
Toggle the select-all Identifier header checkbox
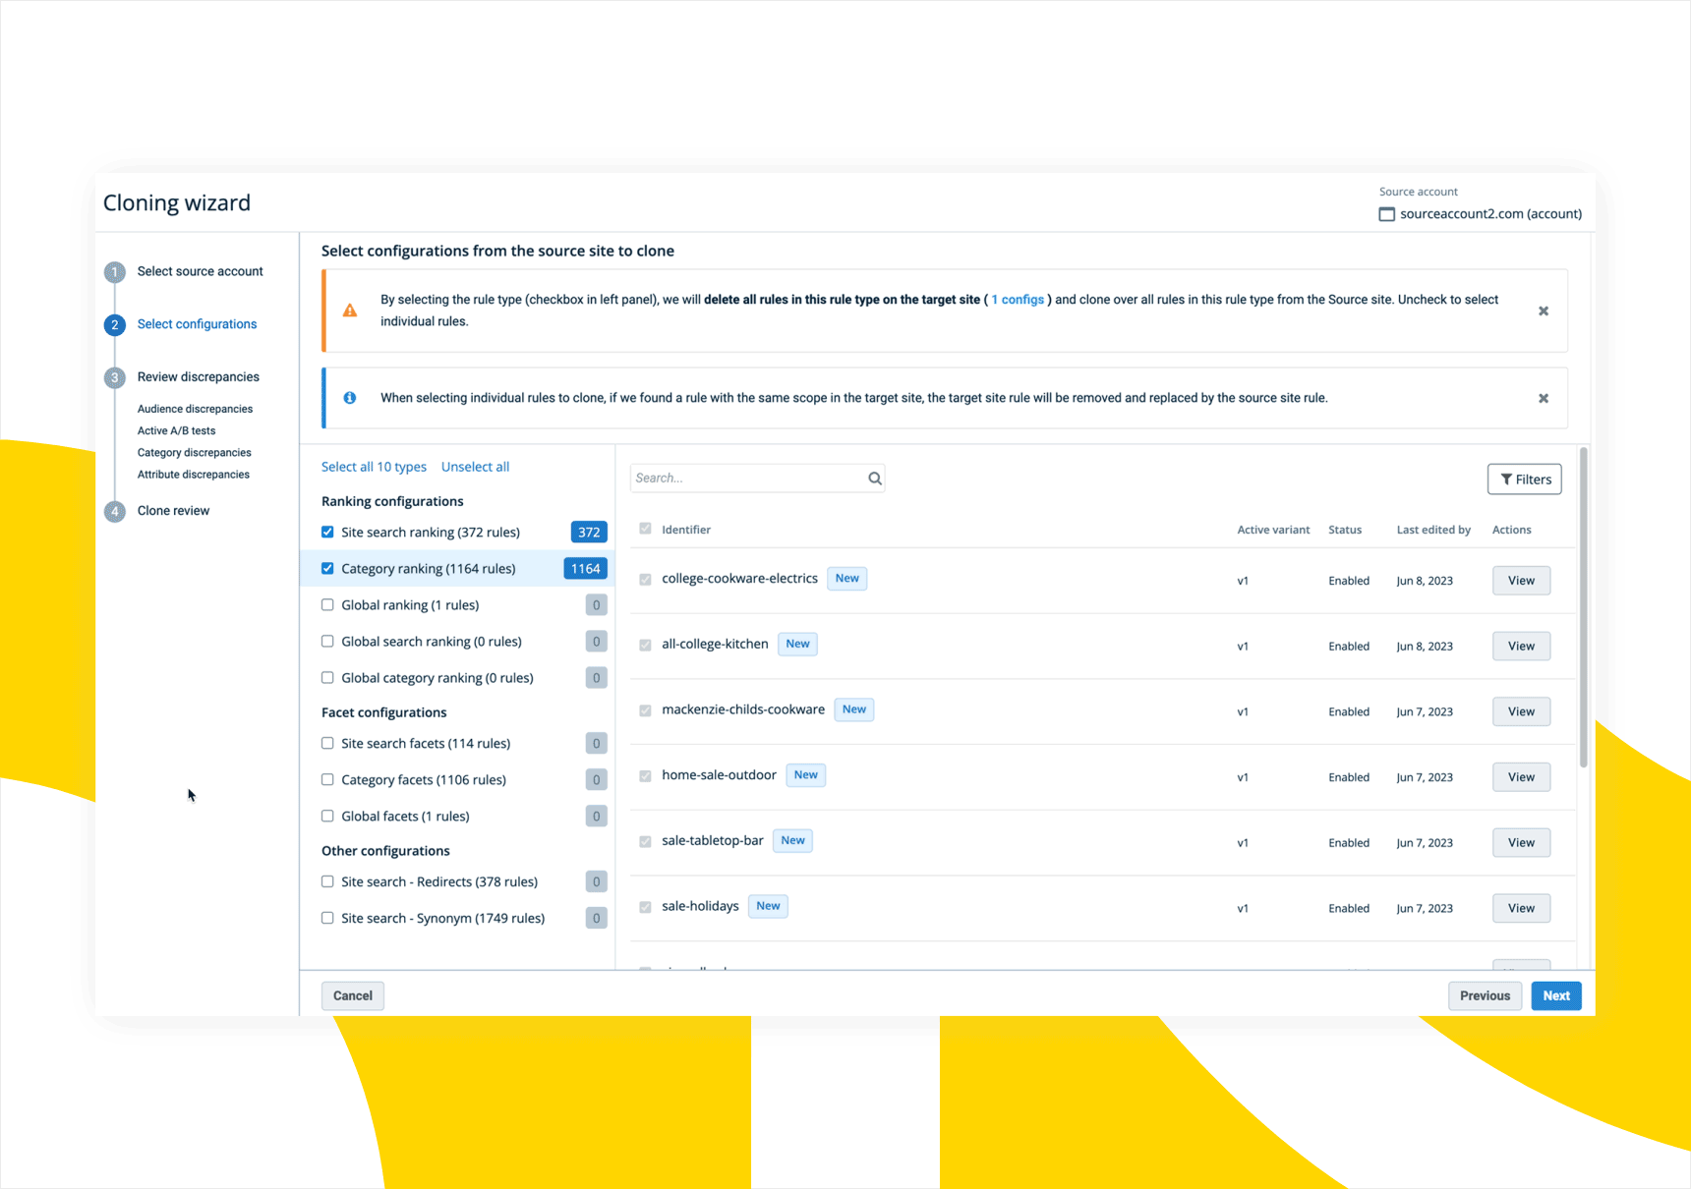(x=645, y=529)
